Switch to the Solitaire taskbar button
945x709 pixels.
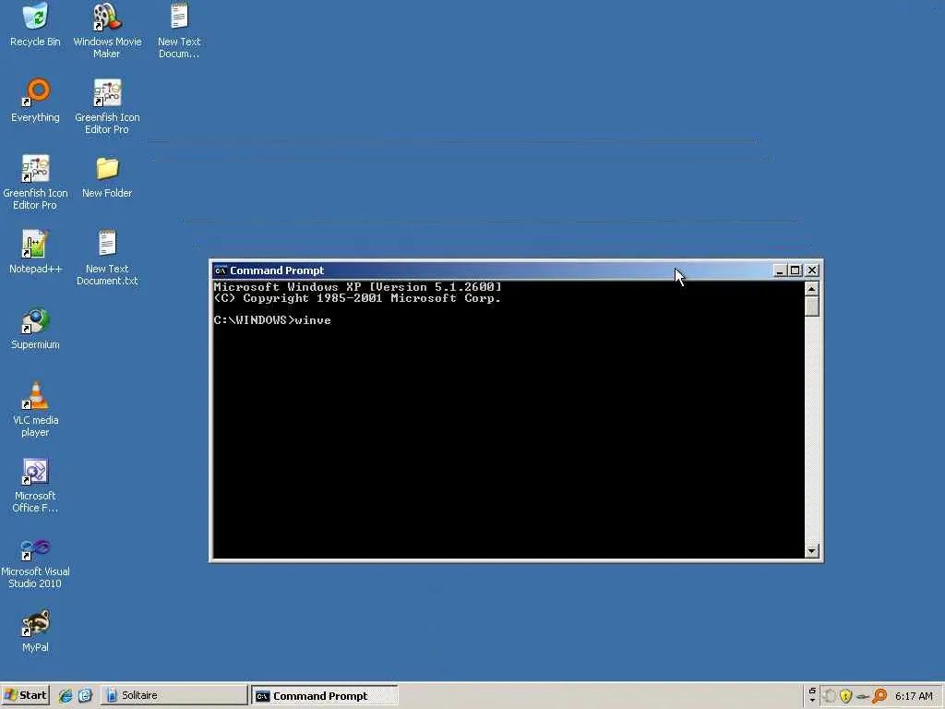(x=174, y=695)
